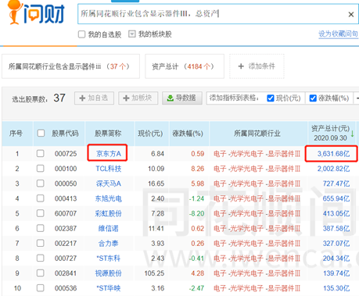Tick the 我的自选股 checkbox
The image size is (359, 296).
[81, 34]
